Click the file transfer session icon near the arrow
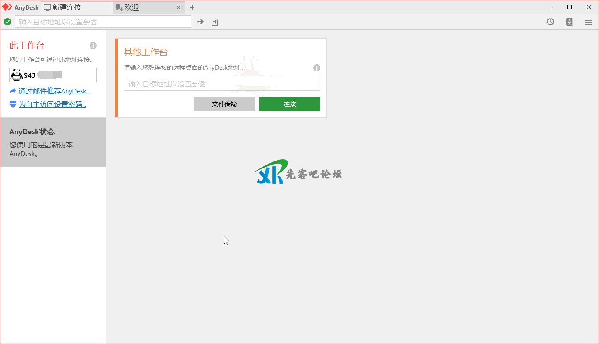Image resolution: width=599 pixels, height=344 pixels. [x=215, y=21]
